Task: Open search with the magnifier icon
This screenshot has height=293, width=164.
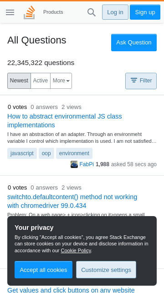Action: (91, 12)
